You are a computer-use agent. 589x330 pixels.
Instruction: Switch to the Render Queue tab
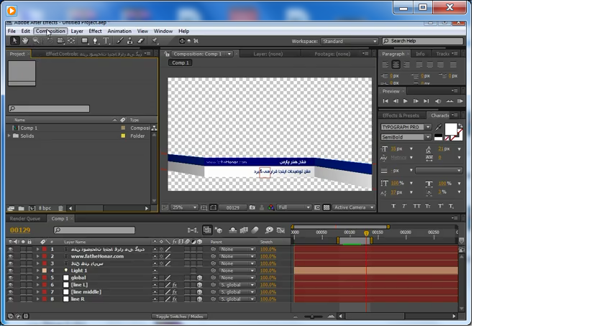coord(24,218)
